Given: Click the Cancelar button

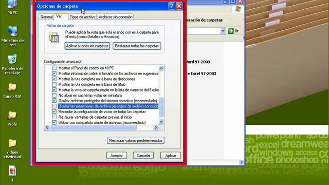Looking at the screenshot, I should point(143,156).
